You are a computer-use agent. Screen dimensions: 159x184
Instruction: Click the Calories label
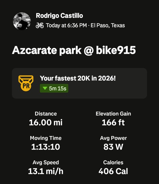pyautogui.click(x=113, y=163)
